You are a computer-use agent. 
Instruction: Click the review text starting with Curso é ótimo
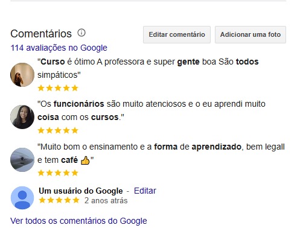point(148,68)
